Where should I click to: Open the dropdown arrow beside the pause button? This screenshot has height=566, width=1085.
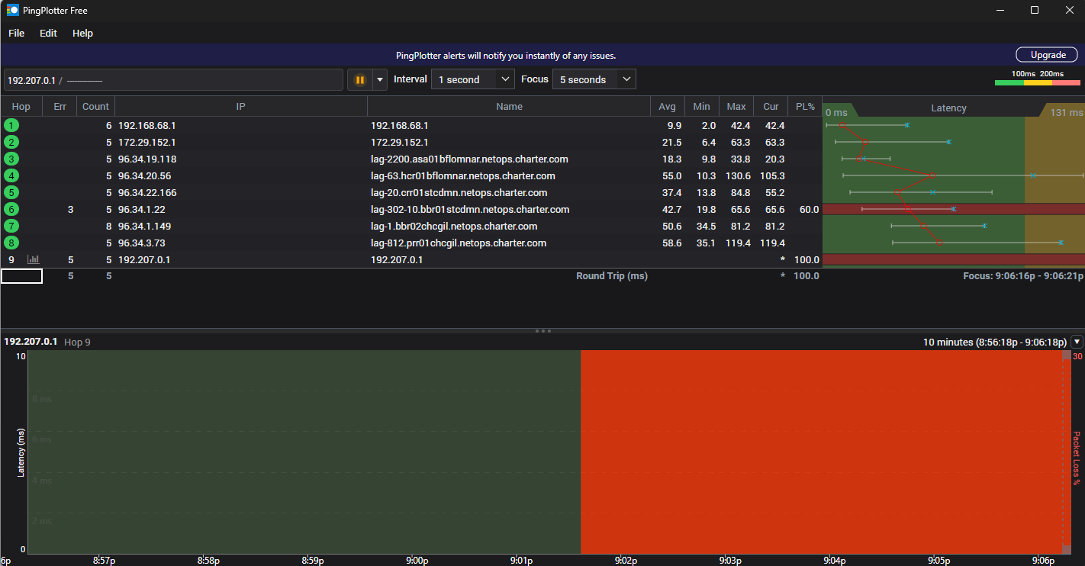pos(379,79)
